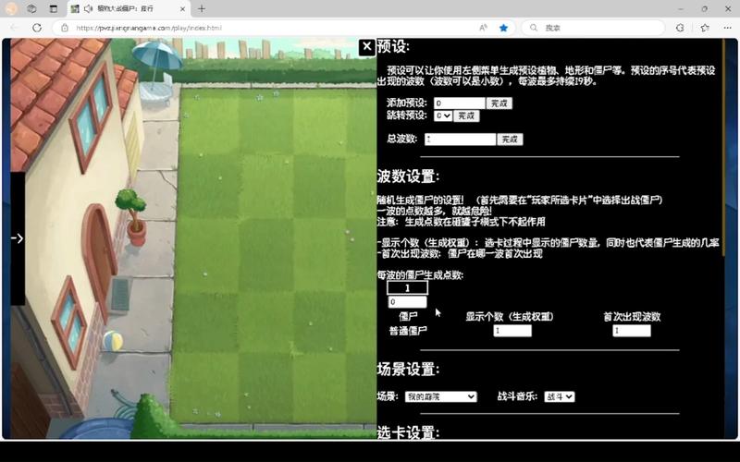The height and width of the screenshot is (462, 740).
Task: Click the 首次出现波数 column header
Action: pyautogui.click(x=632, y=316)
